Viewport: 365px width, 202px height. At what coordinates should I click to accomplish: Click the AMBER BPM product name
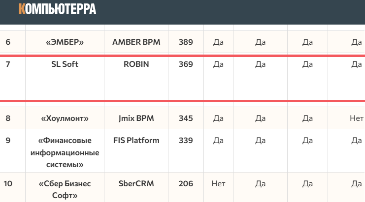click(136, 42)
